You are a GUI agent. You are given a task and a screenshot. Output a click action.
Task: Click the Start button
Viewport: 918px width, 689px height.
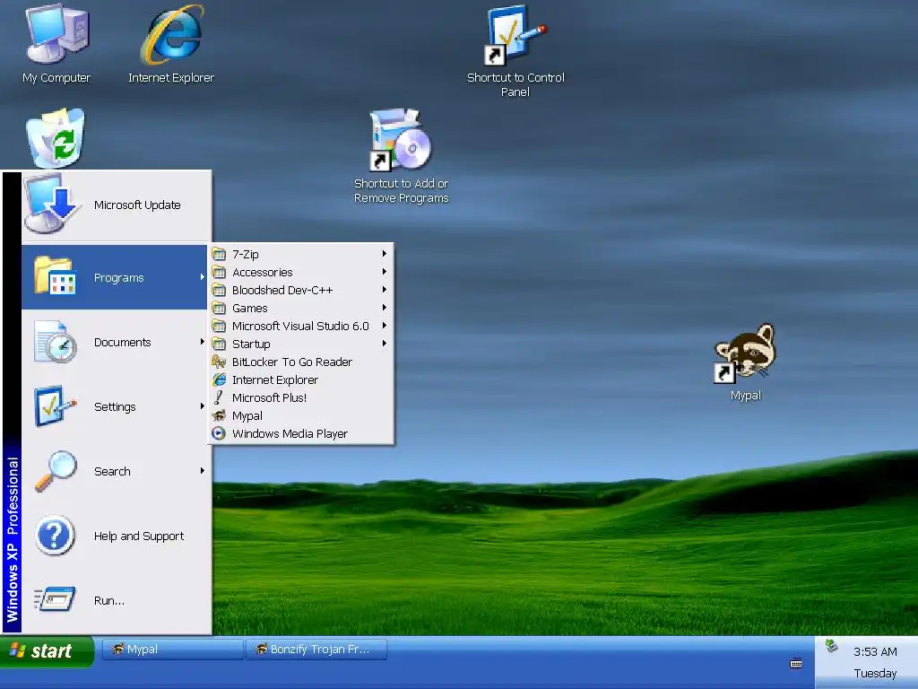47,650
